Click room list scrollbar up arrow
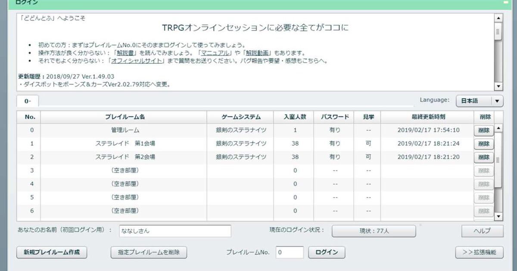 pyautogui.click(x=498, y=128)
